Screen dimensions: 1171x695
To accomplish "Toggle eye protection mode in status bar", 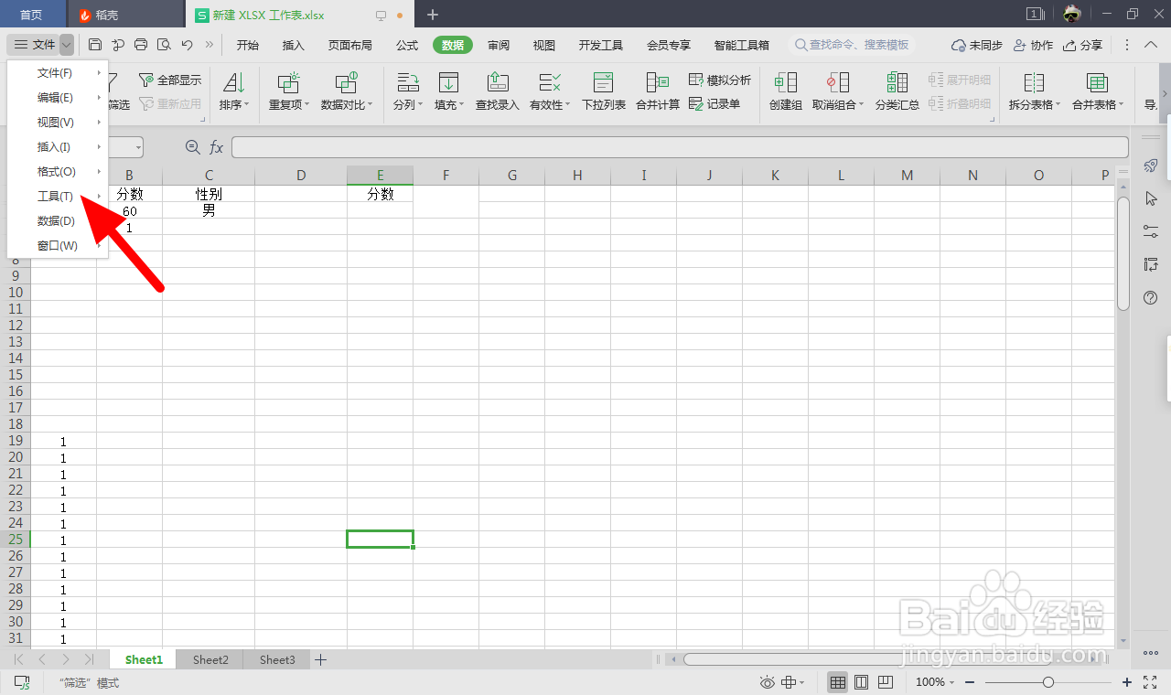I will click(x=767, y=682).
